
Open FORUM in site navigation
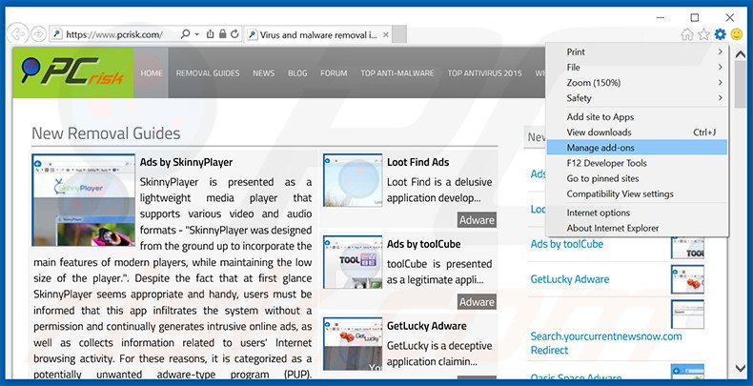334,73
